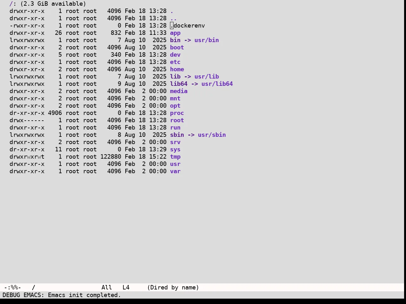Open the boot directory
The height and width of the screenshot is (304, 406).
(x=177, y=47)
